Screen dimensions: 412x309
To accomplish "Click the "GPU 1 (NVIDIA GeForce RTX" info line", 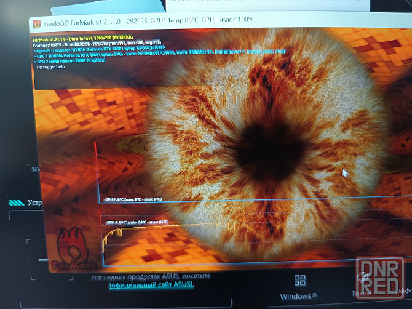I will (159, 54).
